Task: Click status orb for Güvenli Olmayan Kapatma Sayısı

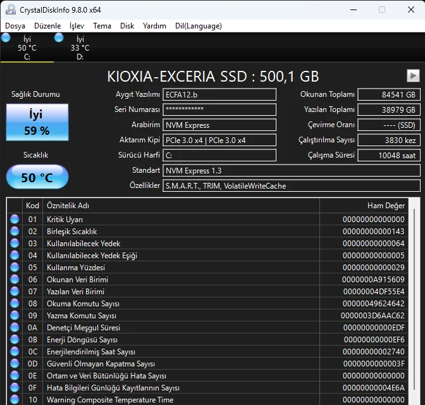Action: 15,364
